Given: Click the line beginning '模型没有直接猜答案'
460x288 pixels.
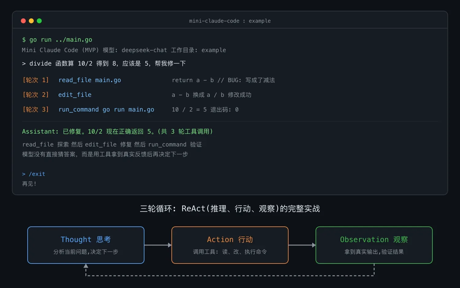Looking at the screenshot, I should pyautogui.click(x=105, y=154).
